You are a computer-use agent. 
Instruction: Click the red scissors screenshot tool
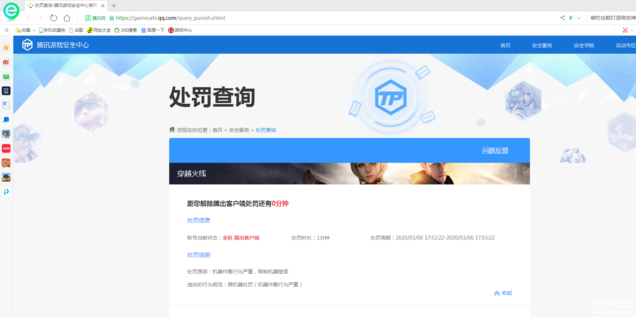pyautogui.click(x=625, y=30)
